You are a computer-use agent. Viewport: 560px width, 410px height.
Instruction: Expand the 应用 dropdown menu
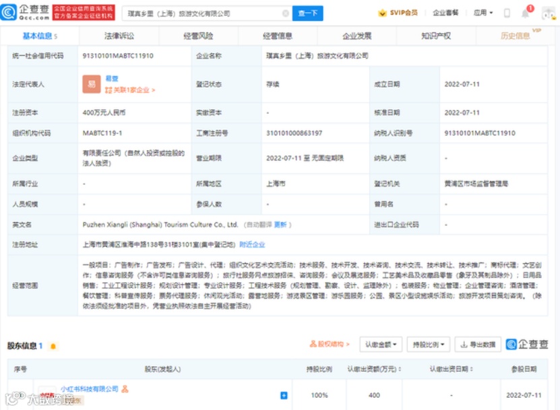(483, 13)
